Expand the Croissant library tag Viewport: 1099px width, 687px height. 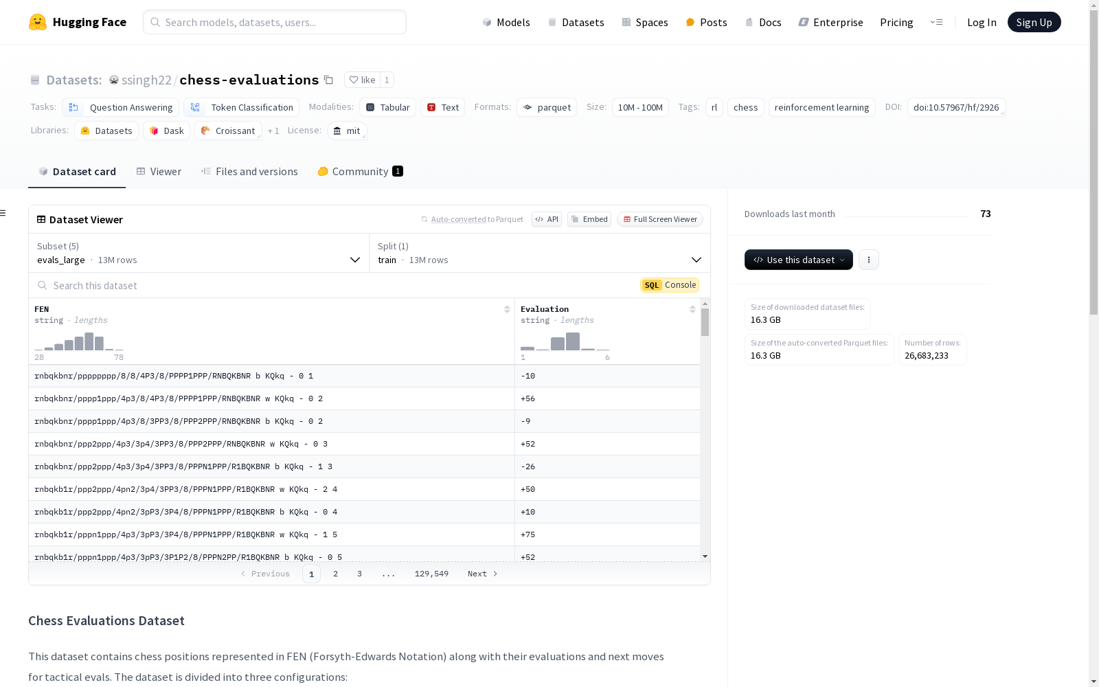(228, 131)
